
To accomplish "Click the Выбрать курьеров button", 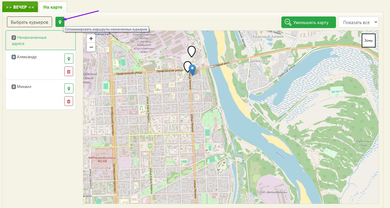I will tap(29, 22).
